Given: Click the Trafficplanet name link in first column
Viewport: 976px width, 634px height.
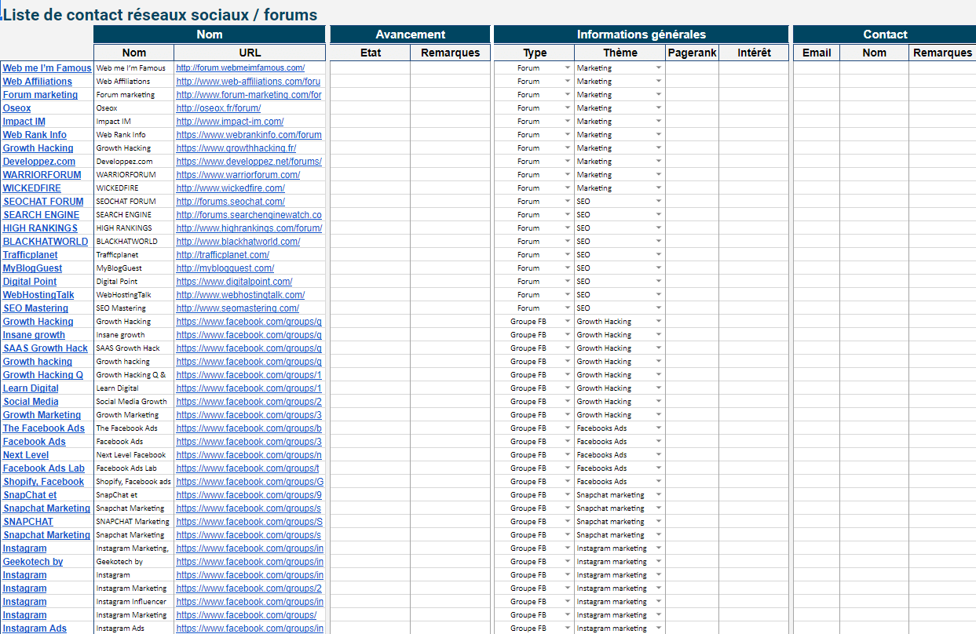Looking at the screenshot, I should point(30,255).
